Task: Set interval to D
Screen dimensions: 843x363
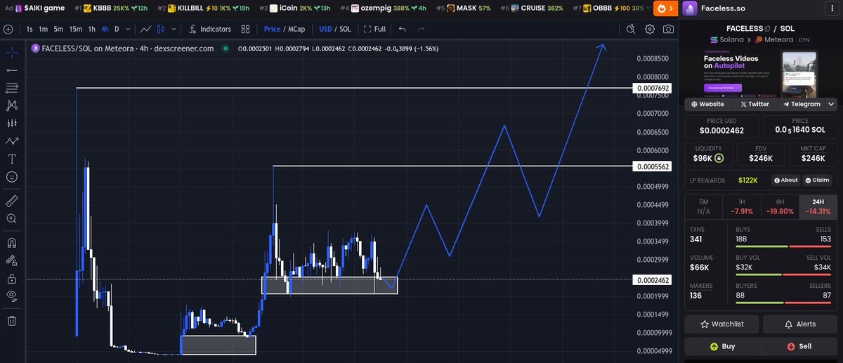Action: 117,29
